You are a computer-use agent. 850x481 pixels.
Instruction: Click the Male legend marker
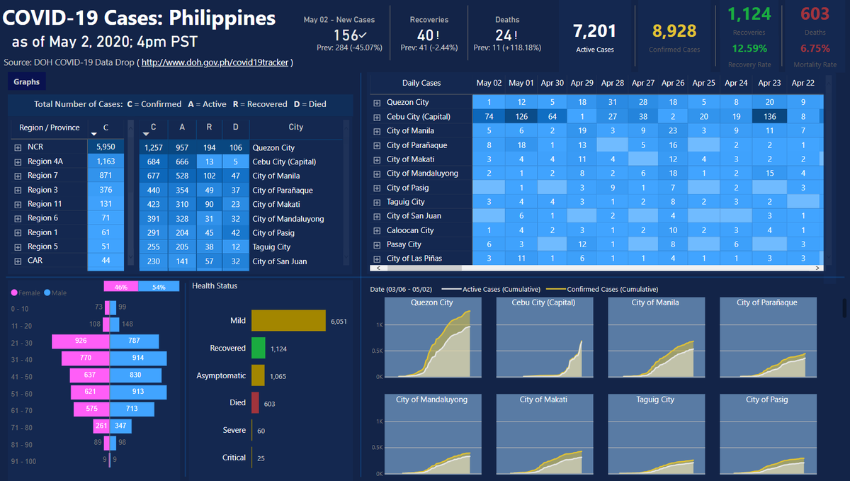[47, 293]
